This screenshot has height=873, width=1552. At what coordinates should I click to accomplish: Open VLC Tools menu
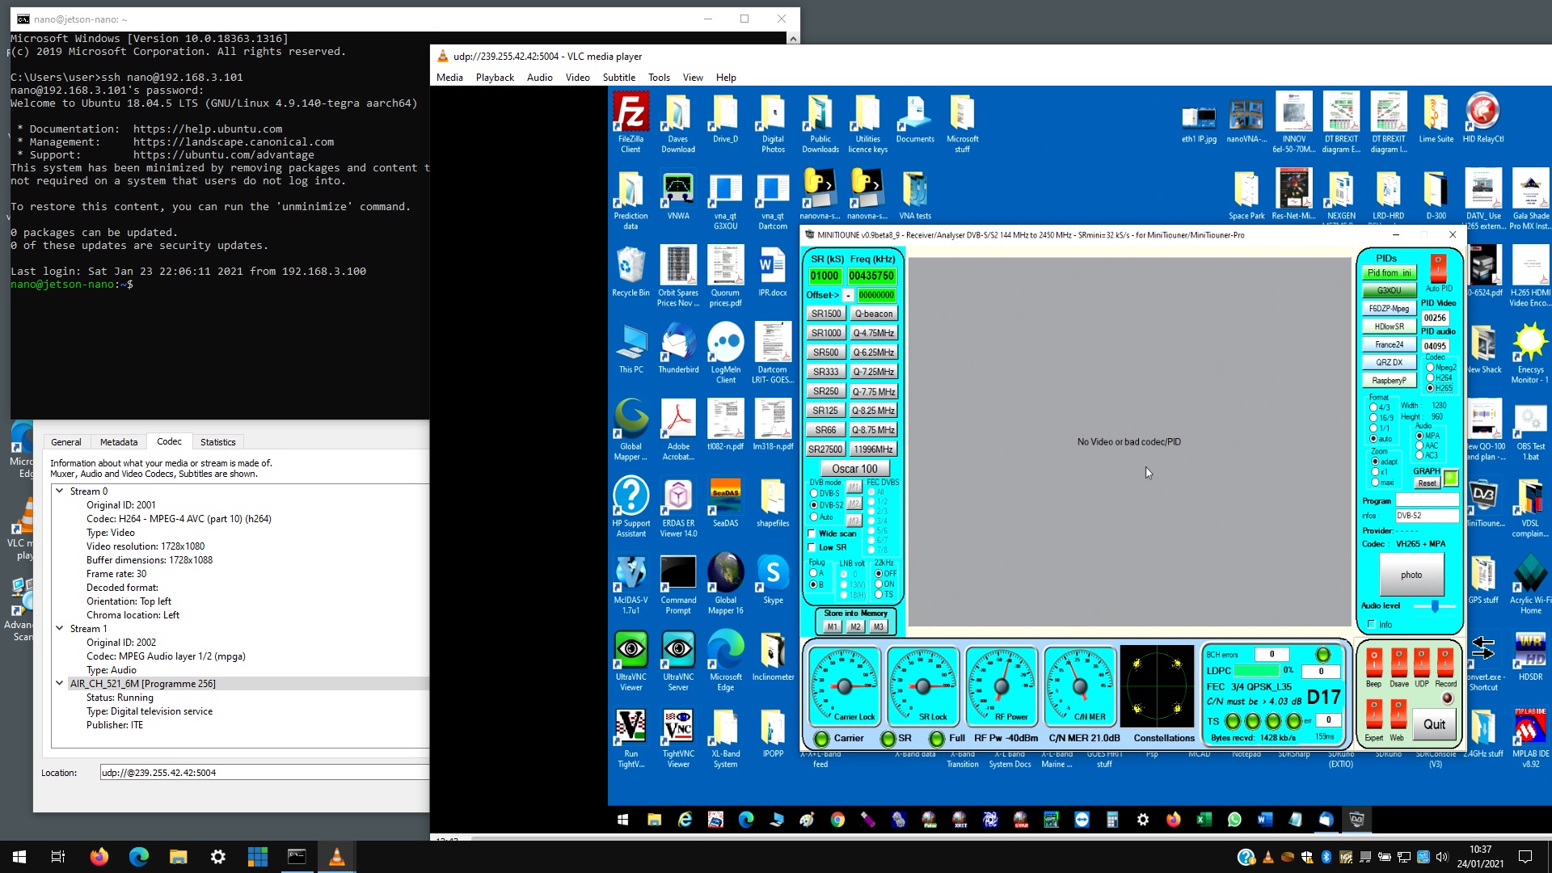659,78
